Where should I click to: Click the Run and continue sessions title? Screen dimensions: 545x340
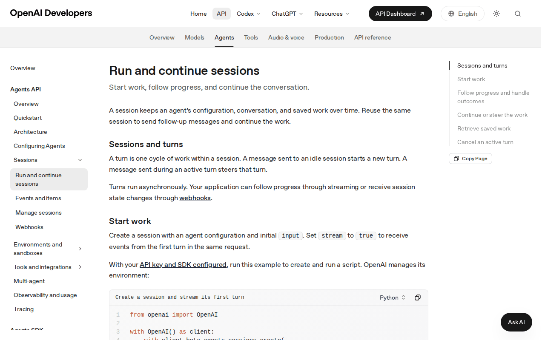pos(184,71)
